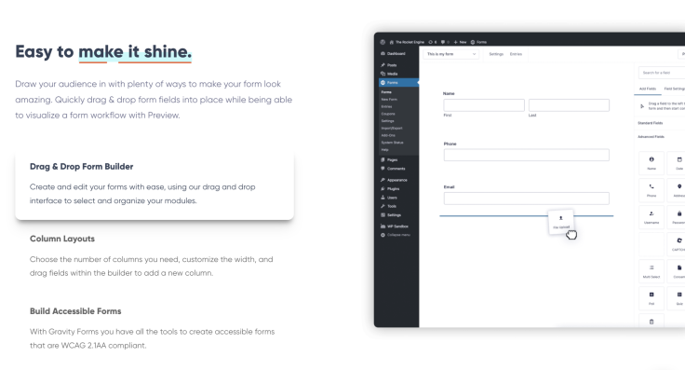Open Import/Export in Forms submenu
The image size is (685, 370).
pyautogui.click(x=392, y=128)
